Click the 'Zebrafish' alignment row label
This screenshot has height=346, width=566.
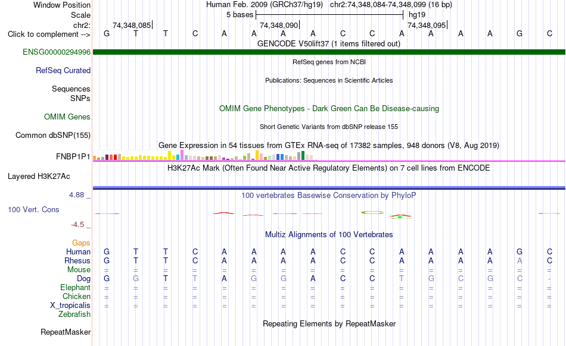(x=74, y=314)
